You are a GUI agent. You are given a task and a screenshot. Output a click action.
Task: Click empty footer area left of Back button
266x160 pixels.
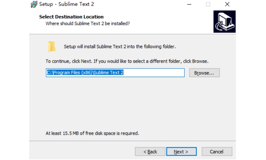[x=81, y=151]
